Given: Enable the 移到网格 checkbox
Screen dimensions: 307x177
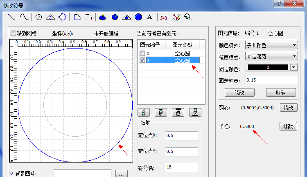Looking at the screenshot, I should tap(13, 33).
